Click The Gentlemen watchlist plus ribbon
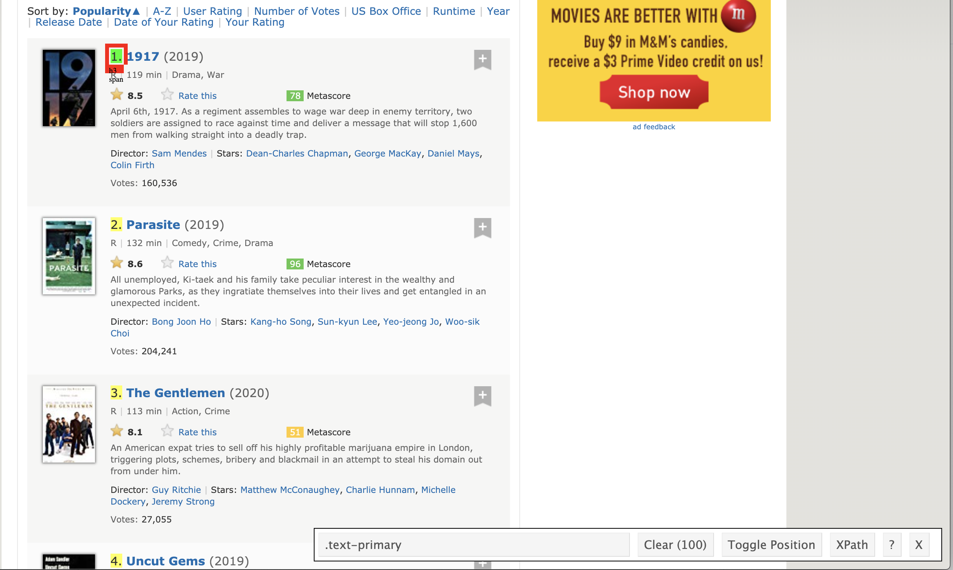Viewport: 953px width, 570px height. [x=482, y=396]
